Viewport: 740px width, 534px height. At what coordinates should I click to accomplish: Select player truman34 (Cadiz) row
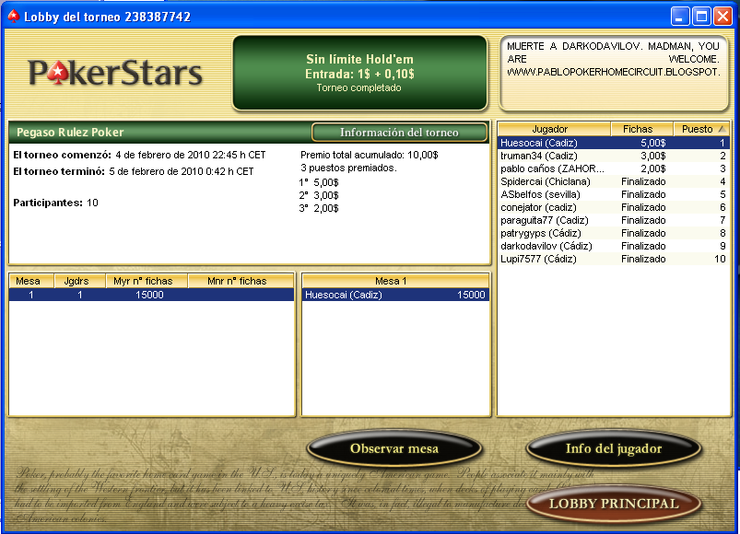coord(553,156)
